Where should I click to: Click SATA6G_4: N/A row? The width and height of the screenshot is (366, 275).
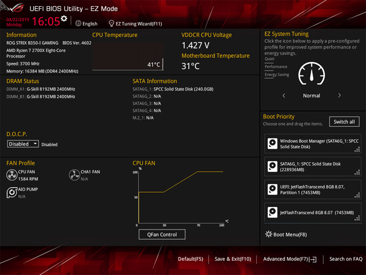(147, 111)
